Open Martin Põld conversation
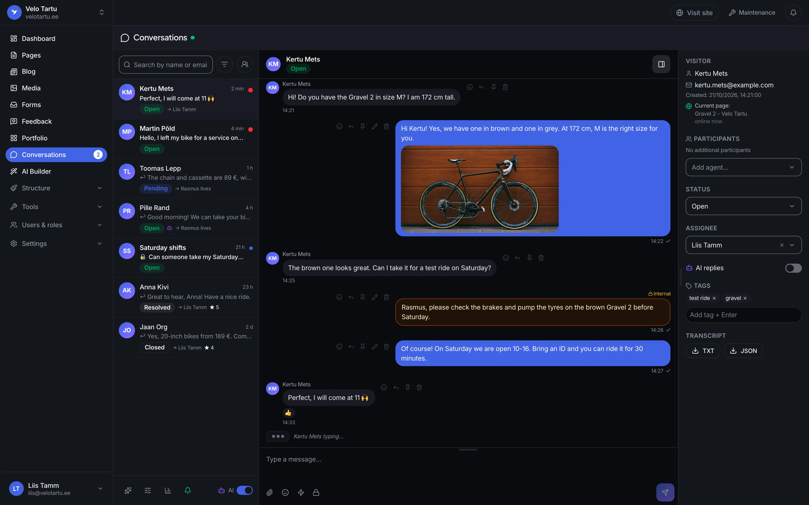This screenshot has width=809, height=505. tap(186, 139)
